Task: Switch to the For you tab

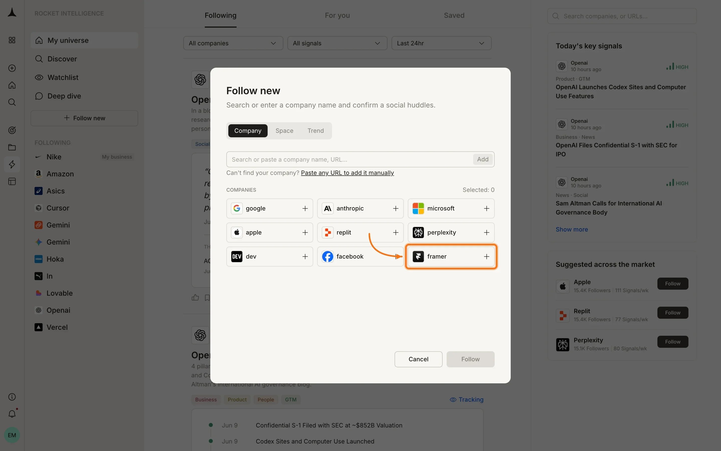Action: point(337,16)
